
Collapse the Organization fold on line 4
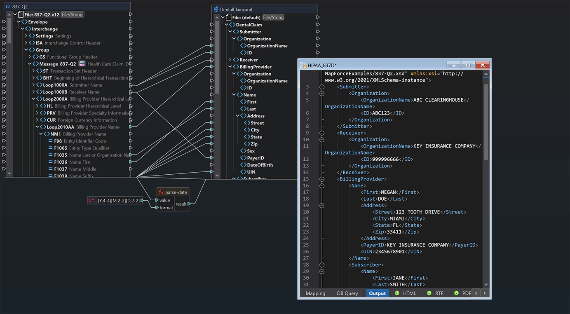pos(322,94)
